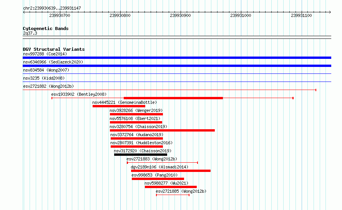This screenshot has height=210, width=342.
Task: Open nsv2807391 (Huddleston2016) variant
Action: pyautogui.click(x=141, y=143)
